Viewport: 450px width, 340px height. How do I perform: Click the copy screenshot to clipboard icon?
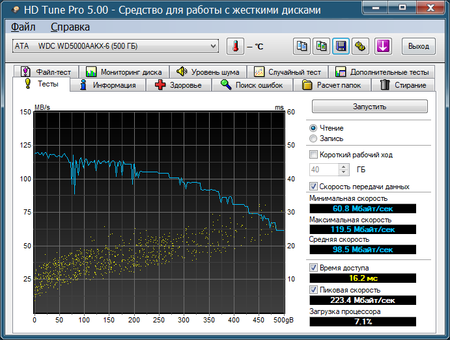321,46
